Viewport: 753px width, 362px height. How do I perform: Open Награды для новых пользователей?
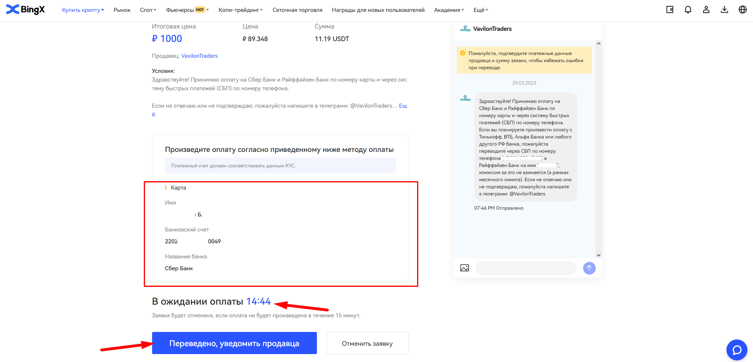(378, 10)
